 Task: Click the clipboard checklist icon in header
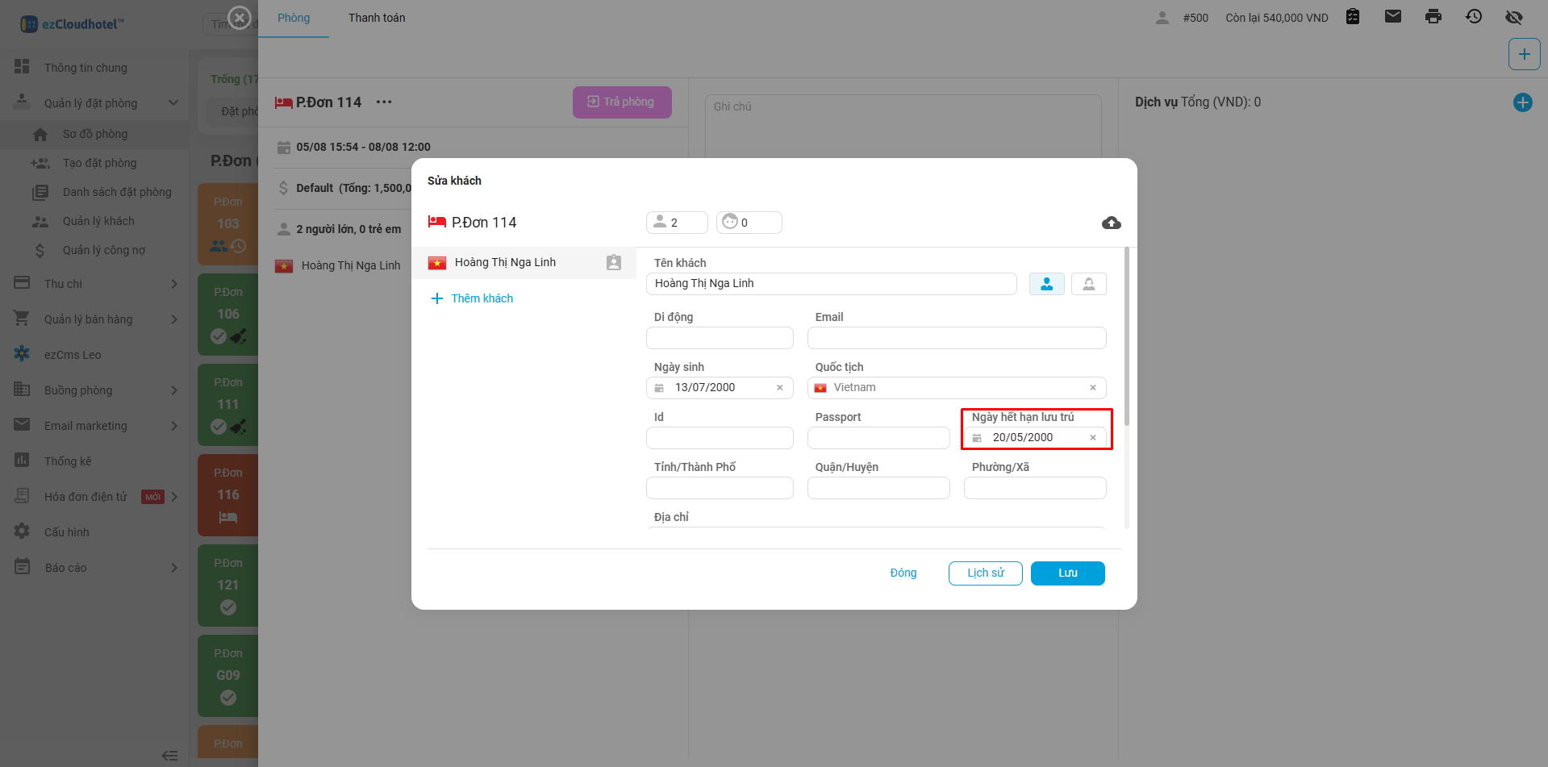coord(1353,16)
